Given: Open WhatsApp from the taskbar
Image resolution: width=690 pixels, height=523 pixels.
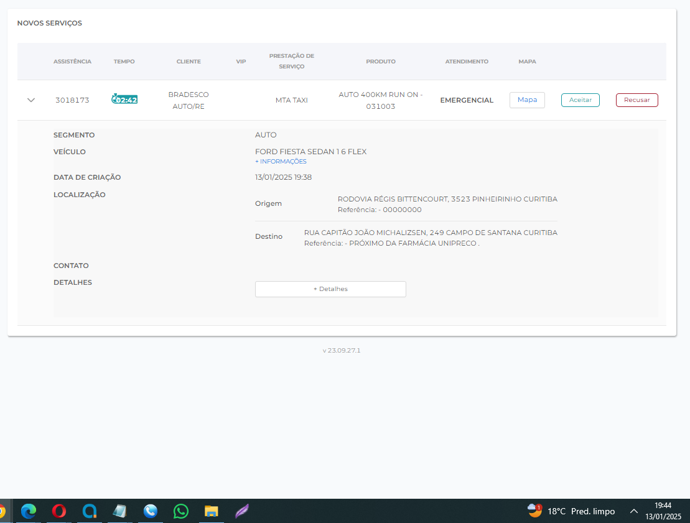Looking at the screenshot, I should pyautogui.click(x=181, y=511).
